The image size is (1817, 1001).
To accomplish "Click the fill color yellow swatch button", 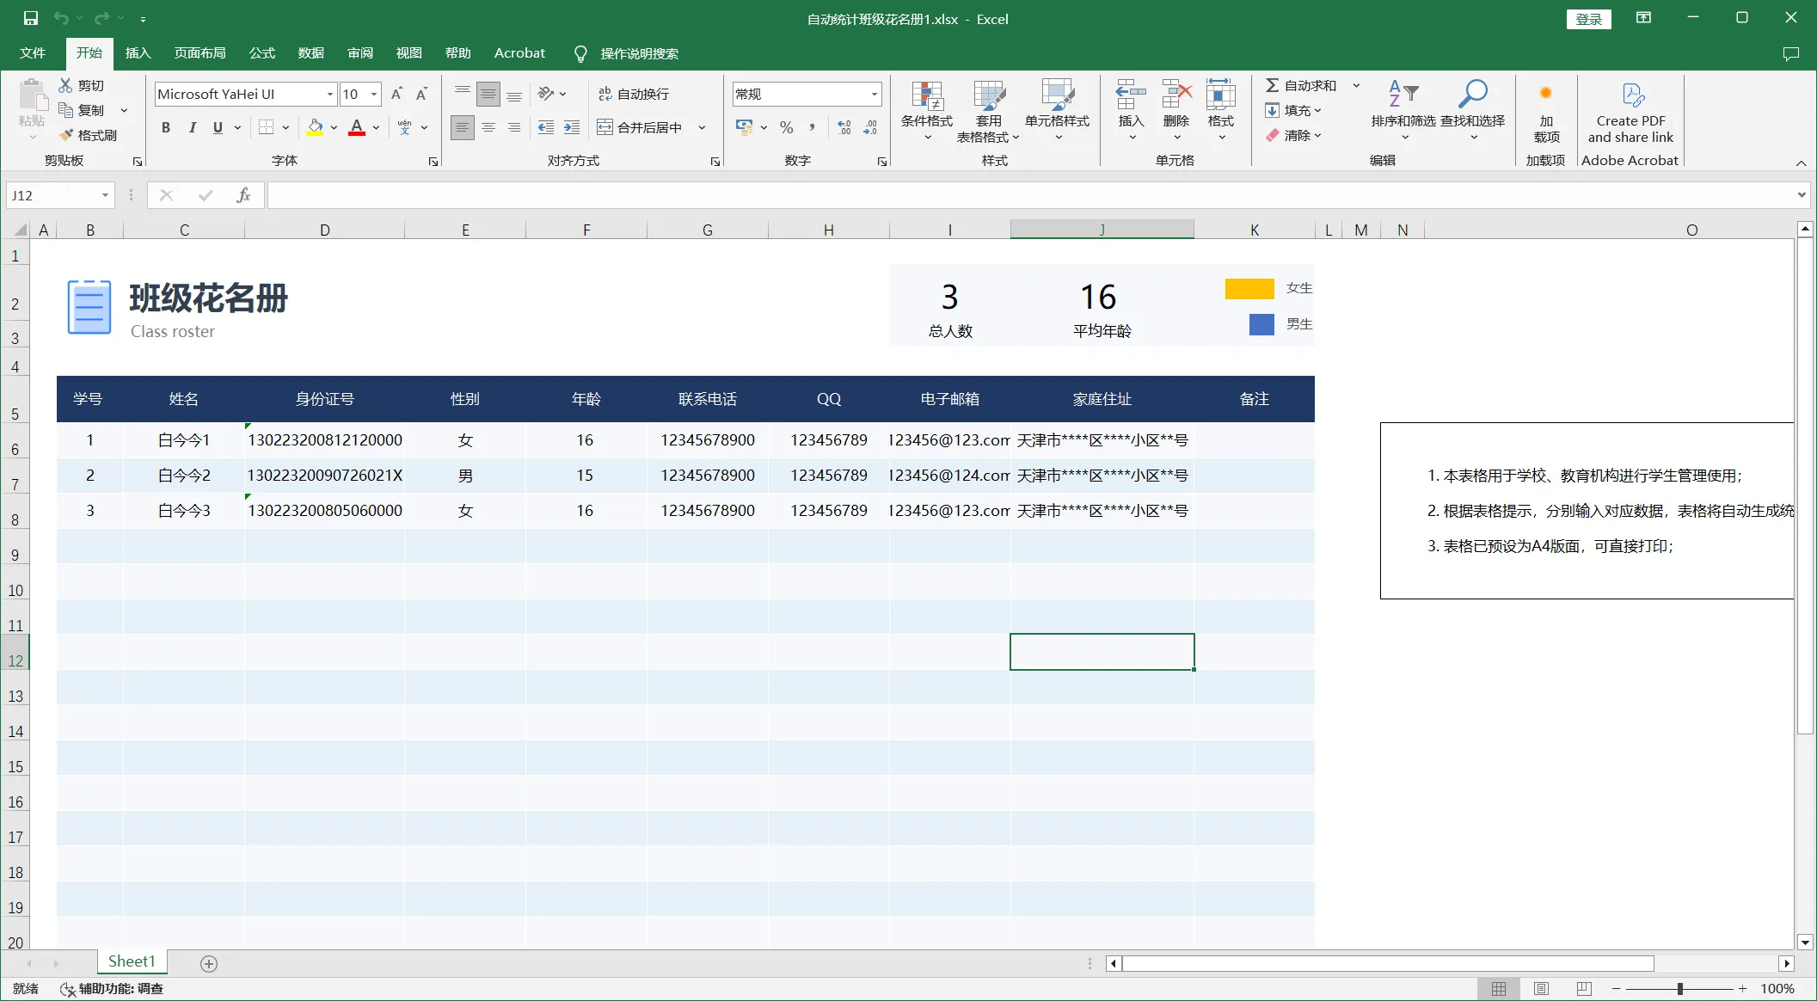I will (315, 127).
